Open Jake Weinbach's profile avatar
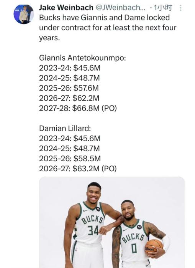 pos(23,14)
